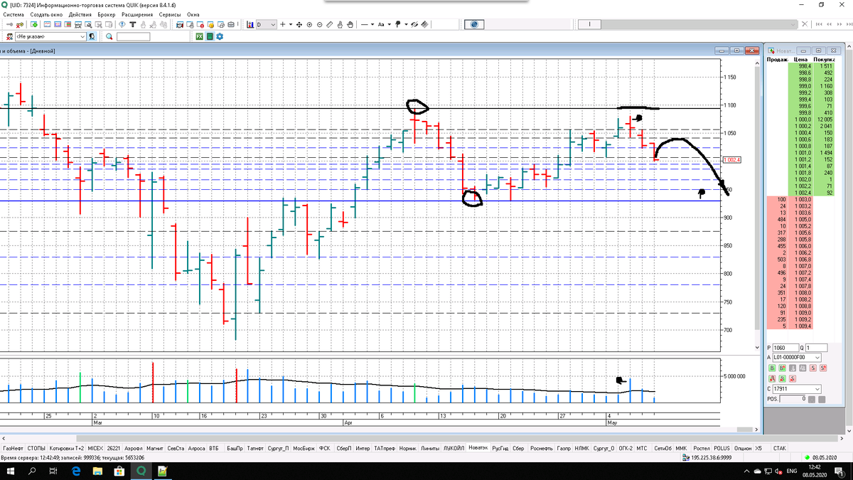853x480 pixels.
Task: Switch to the ГазНефт tab
Action: tap(13, 449)
